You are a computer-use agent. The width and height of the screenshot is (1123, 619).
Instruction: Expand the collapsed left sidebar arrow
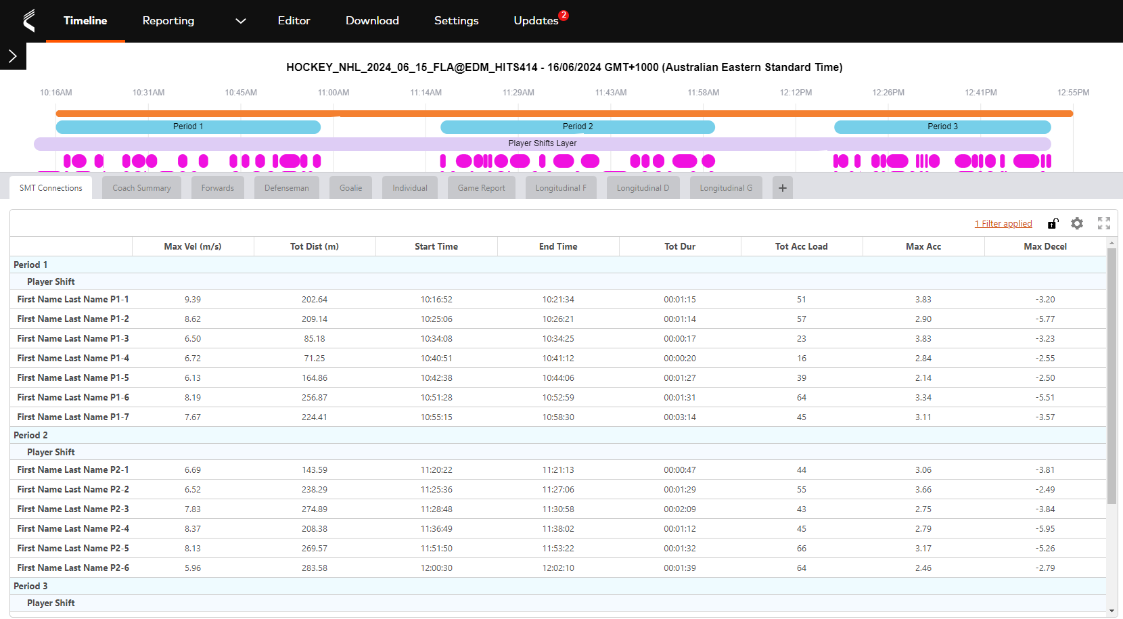click(x=13, y=57)
